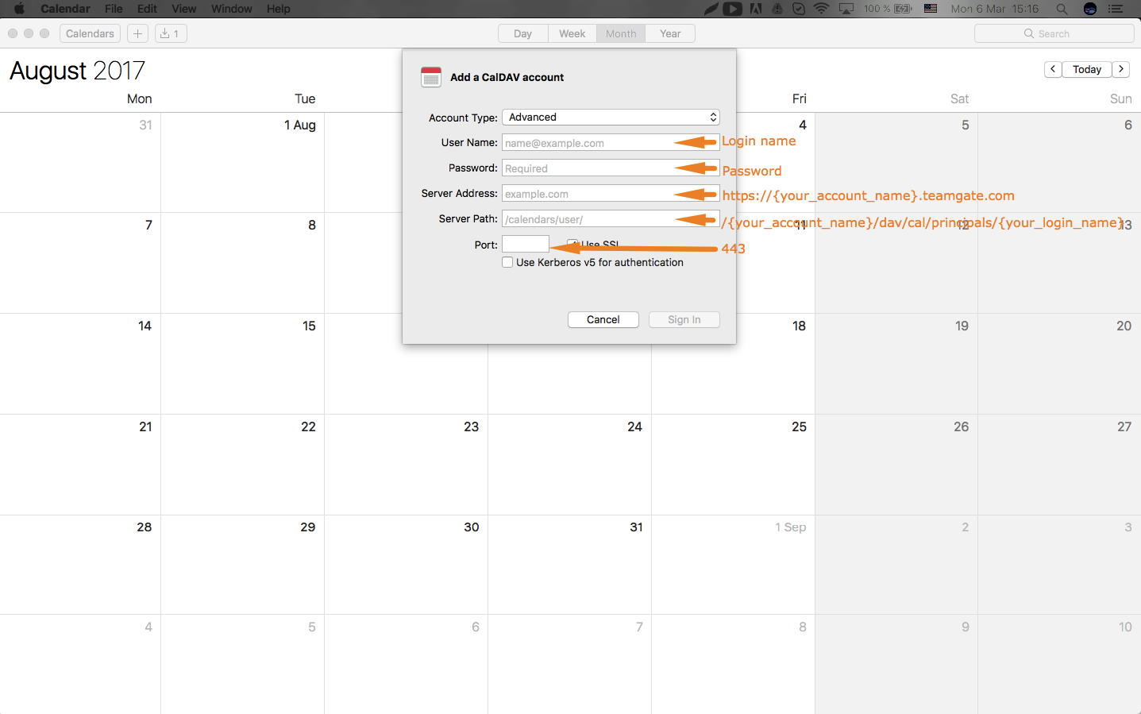
Task: Switch to Month view
Action: (621, 33)
